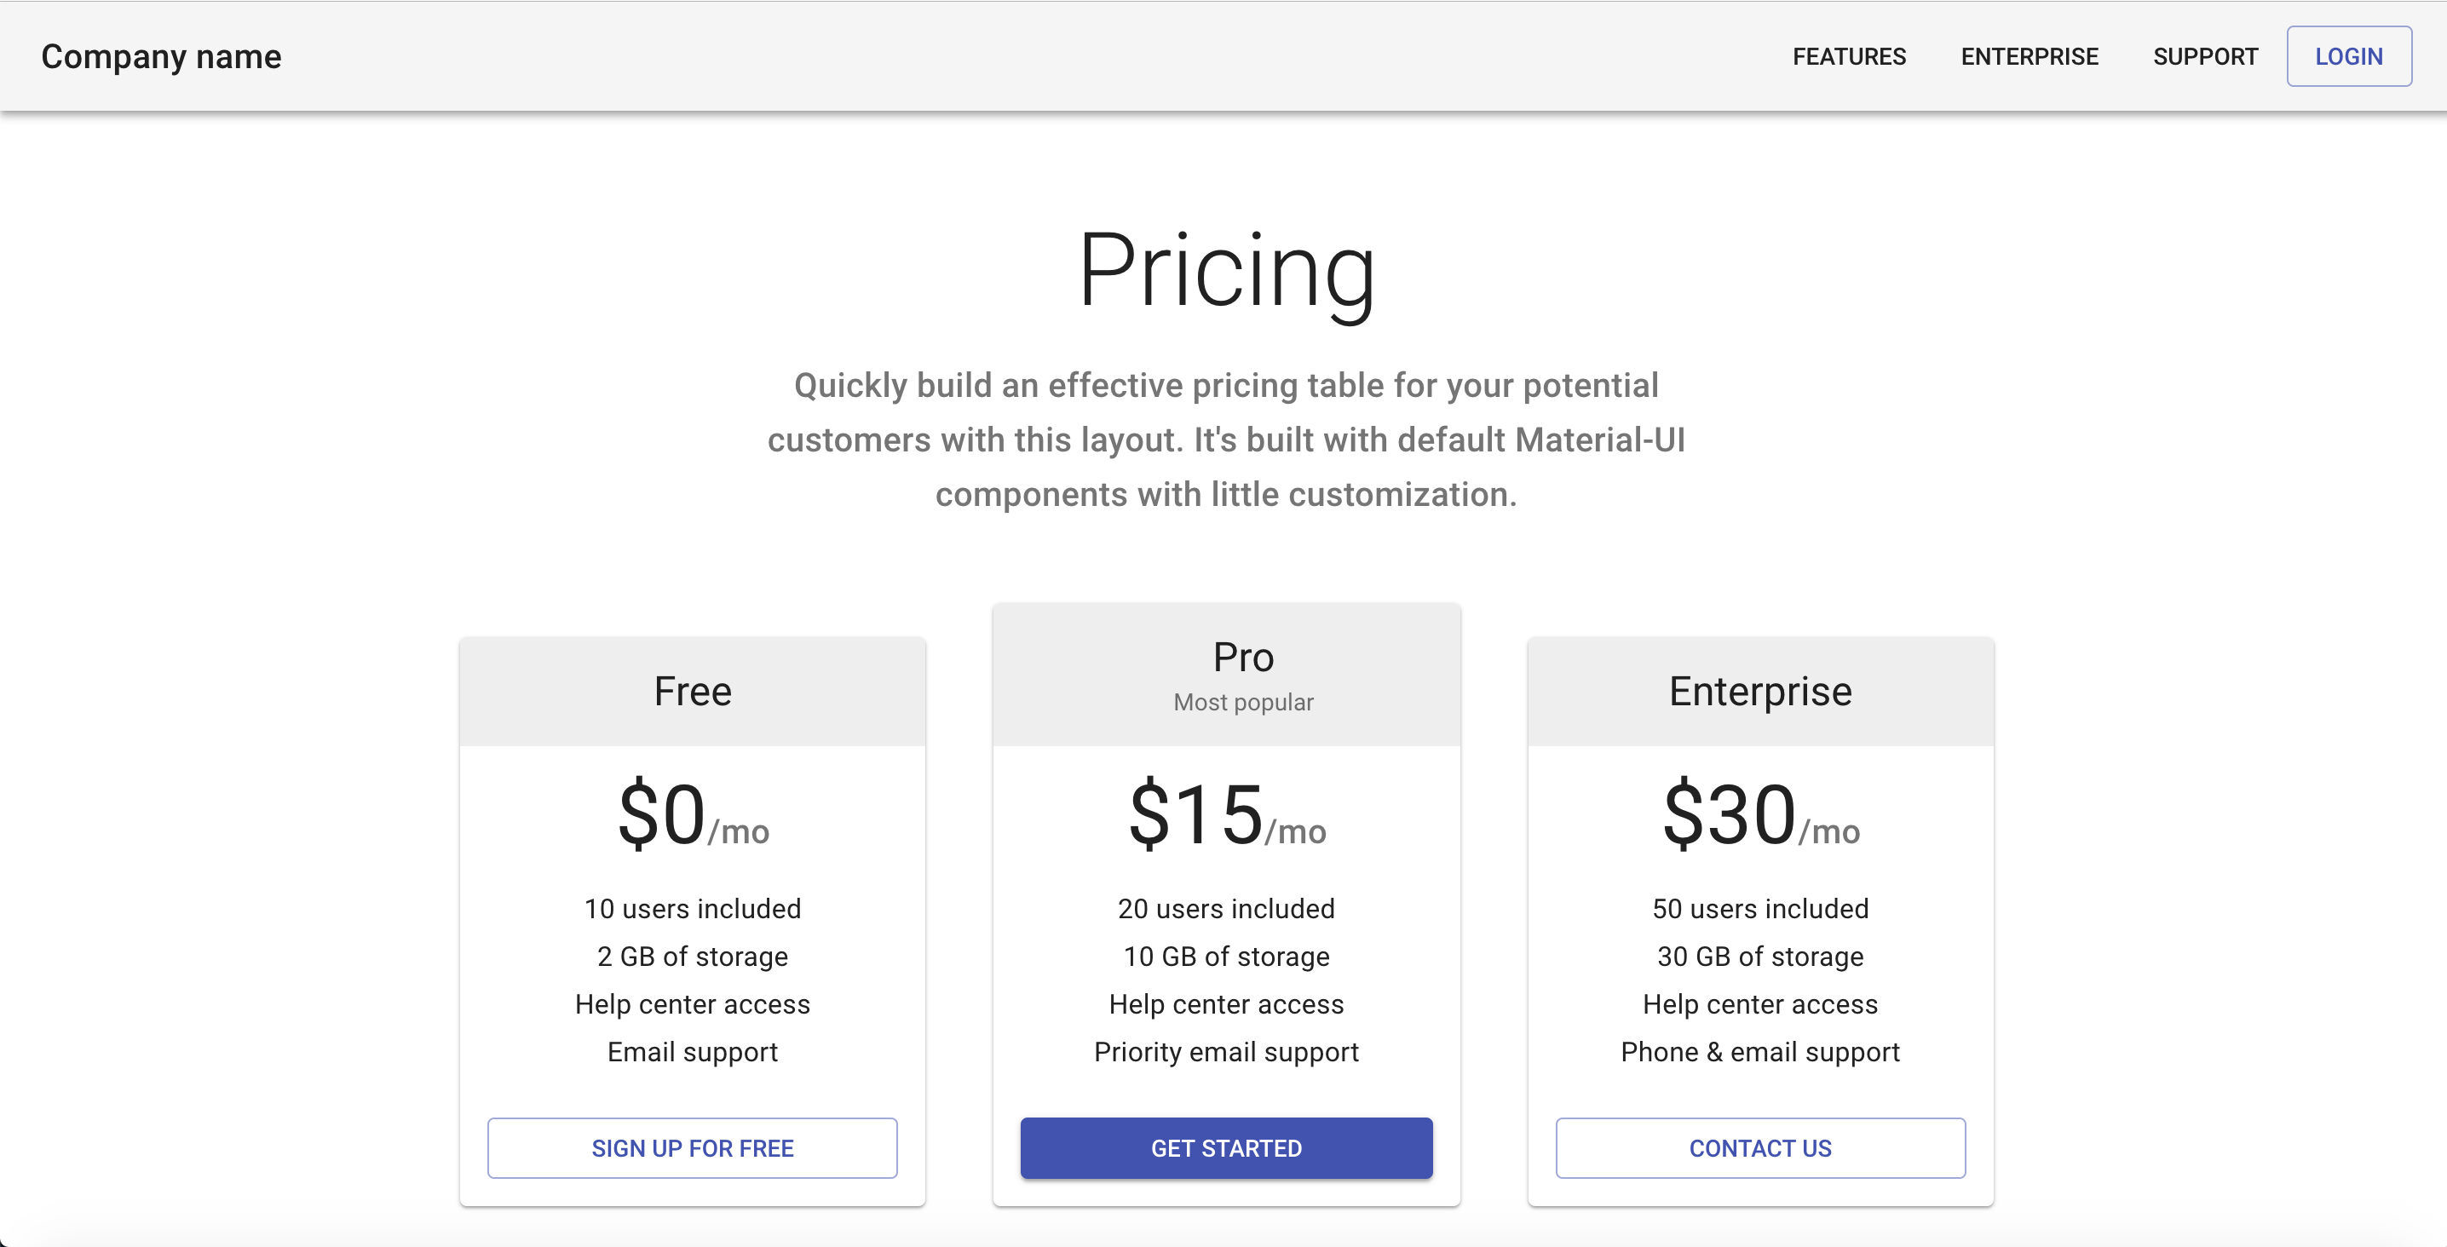2447x1247 pixels.
Task: Open the Features nav link
Action: (1849, 57)
